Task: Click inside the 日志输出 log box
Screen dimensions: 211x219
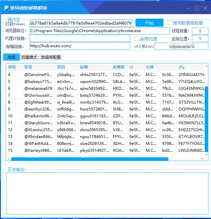Action: click(107, 193)
